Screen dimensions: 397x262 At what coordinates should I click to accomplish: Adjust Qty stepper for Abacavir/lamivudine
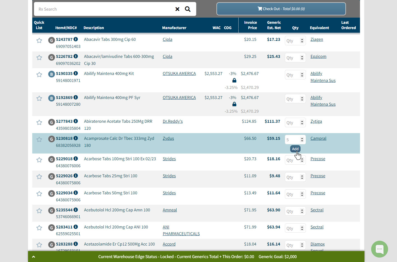click(x=302, y=58)
